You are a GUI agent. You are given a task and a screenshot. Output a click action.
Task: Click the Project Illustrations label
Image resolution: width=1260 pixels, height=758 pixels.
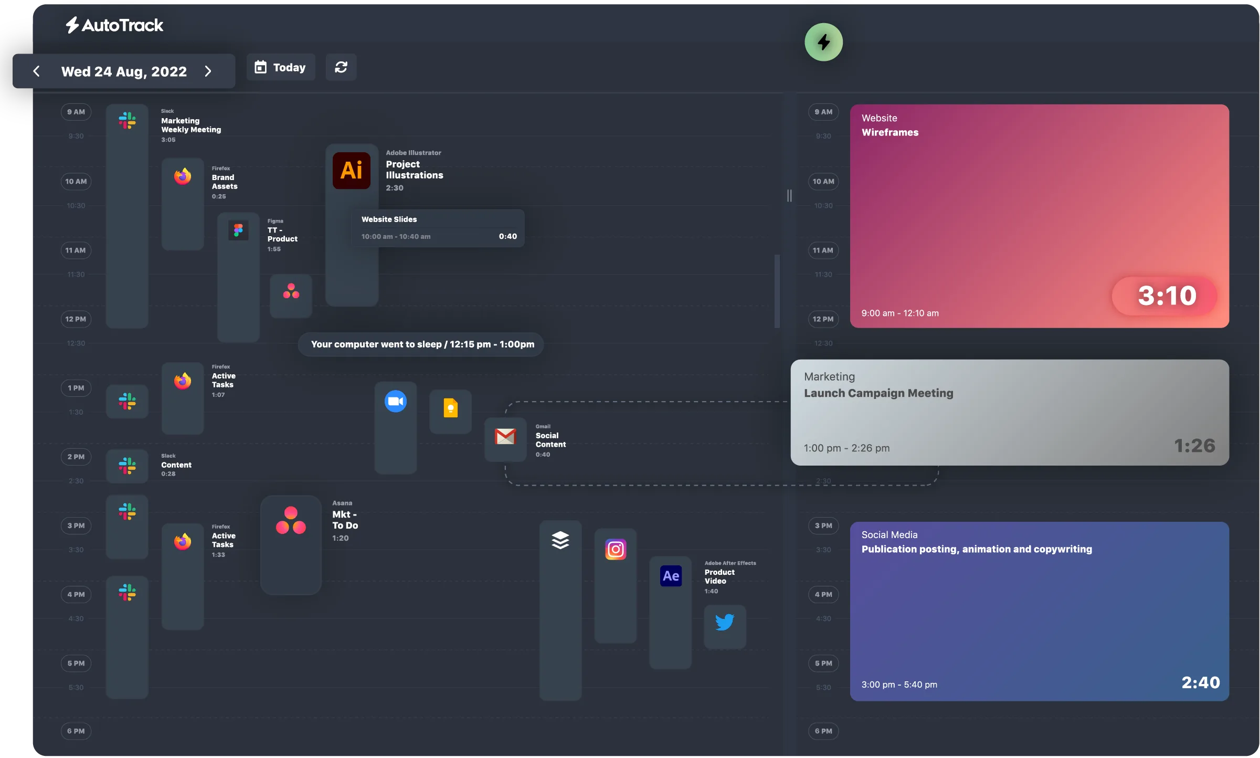tap(415, 170)
